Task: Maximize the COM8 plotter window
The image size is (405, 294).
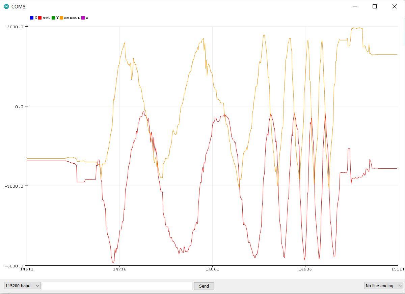Action: pos(375,6)
